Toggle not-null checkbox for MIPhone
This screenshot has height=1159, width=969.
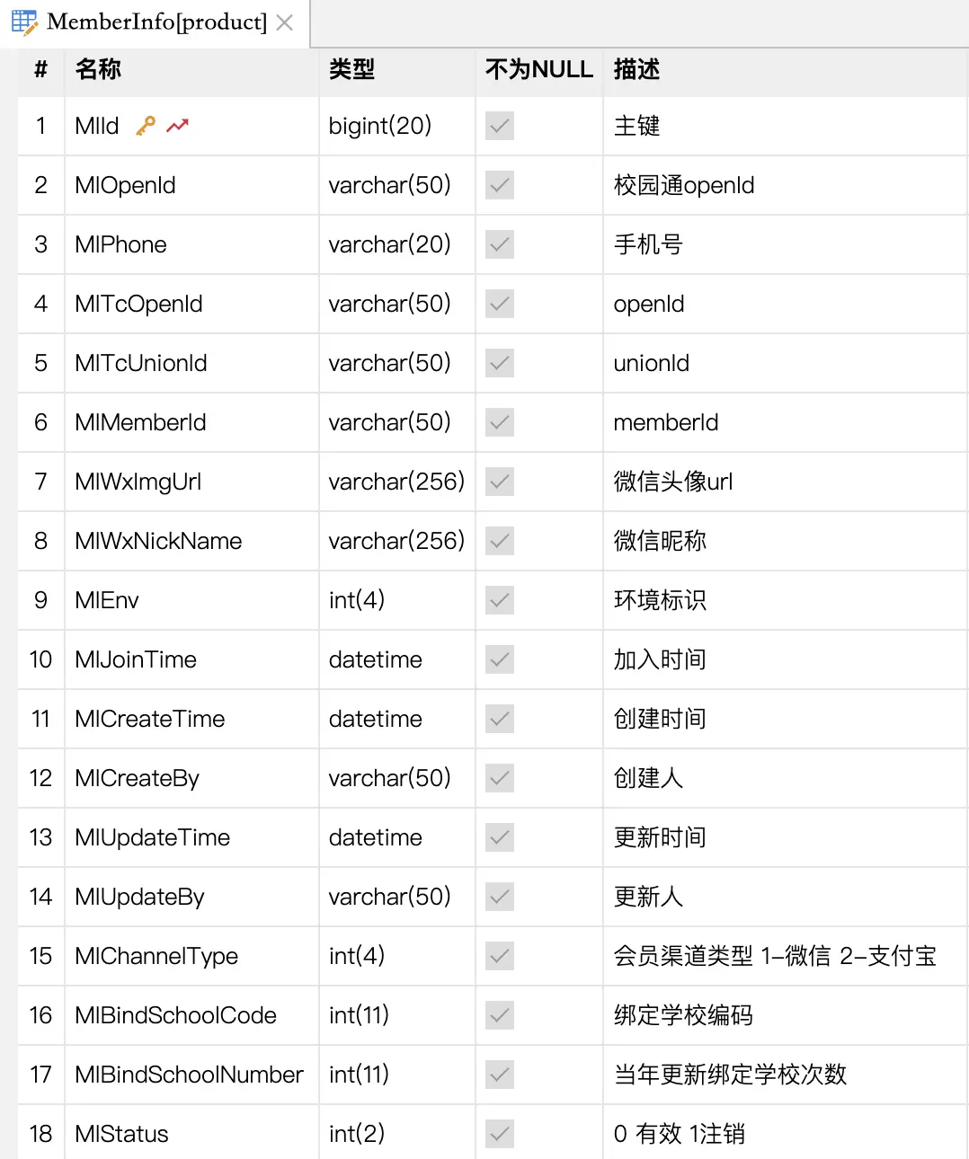coord(500,244)
